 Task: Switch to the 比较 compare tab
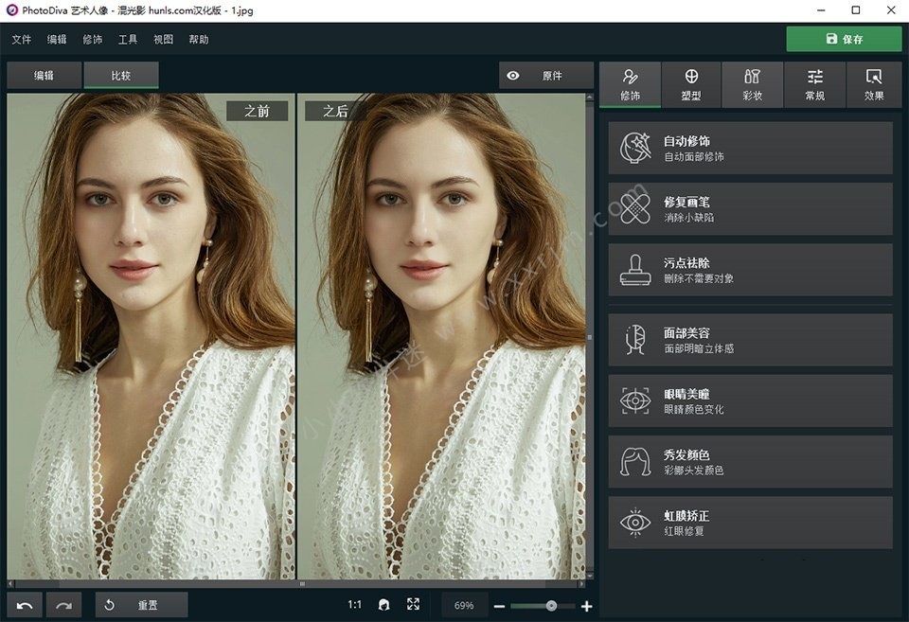click(x=121, y=76)
